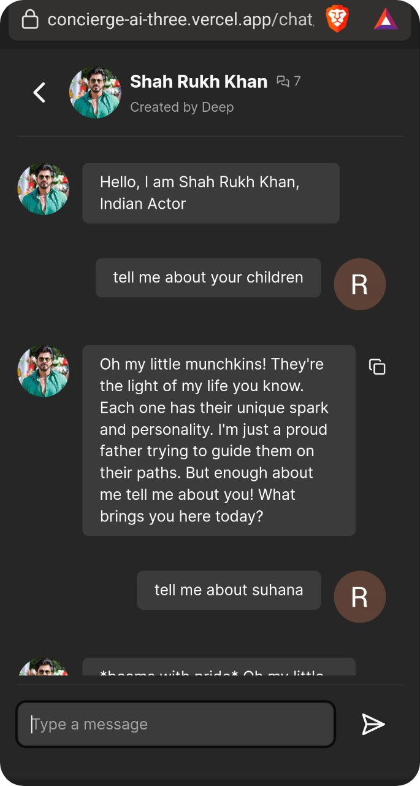The height and width of the screenshot is (786, 420).
Task: Open the Brave Rewards triangle icon
Action: [x=386, y=20]
